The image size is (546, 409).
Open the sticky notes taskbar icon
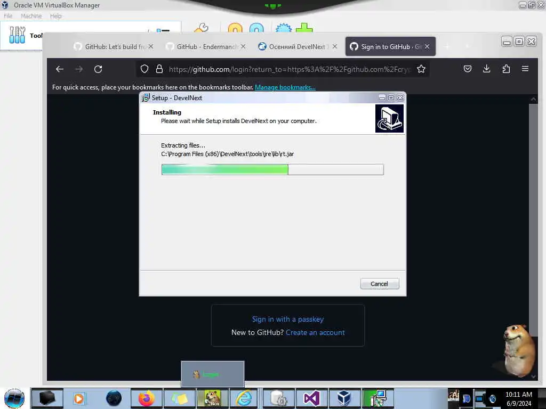pyautogui.click(x=180, y=398)
